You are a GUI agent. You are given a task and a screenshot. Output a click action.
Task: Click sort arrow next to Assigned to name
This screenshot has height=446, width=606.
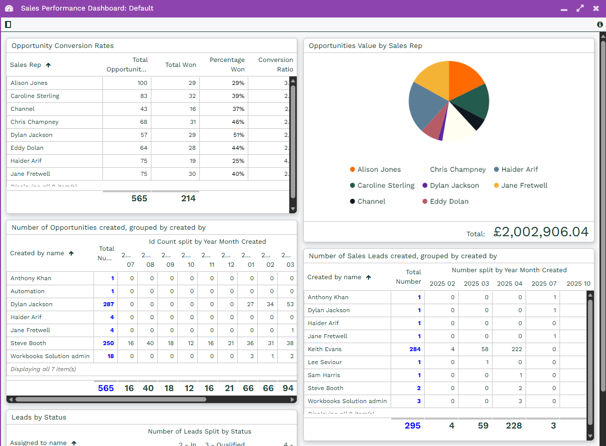pyautogui.click(x=74, y=443)
